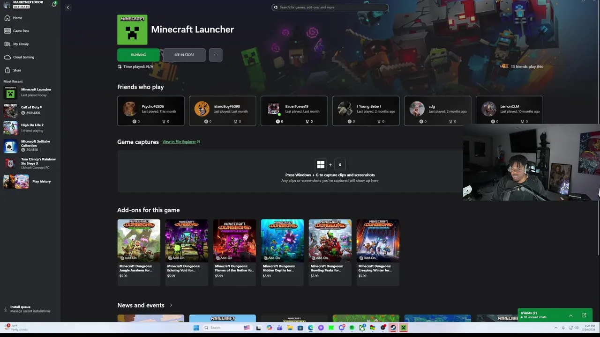Go back using the back chevron
The width and height of the screenshot is (600, 337).
(x=67, y=7)
